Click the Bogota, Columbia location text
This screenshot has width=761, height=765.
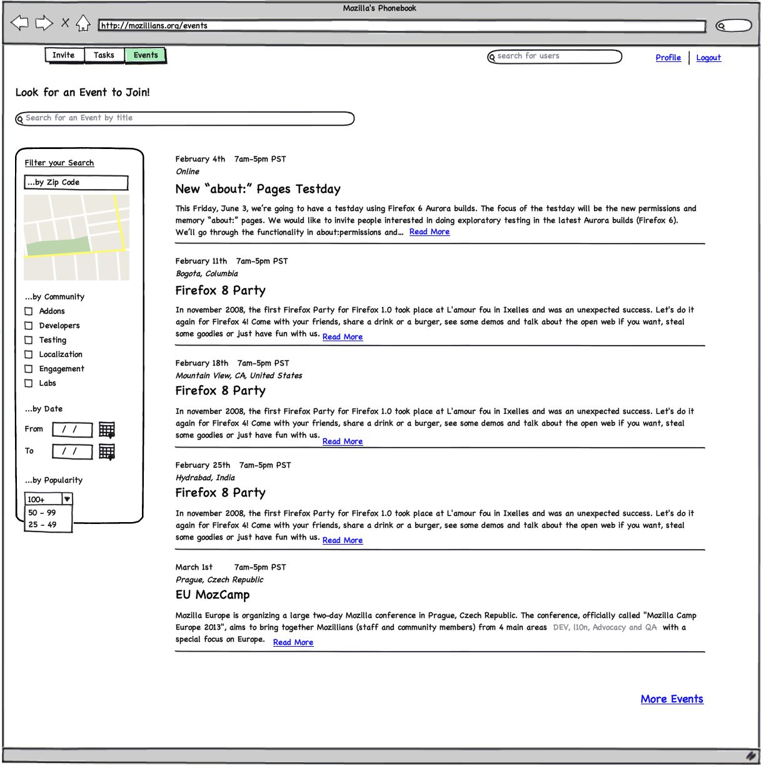pos(207,274)
